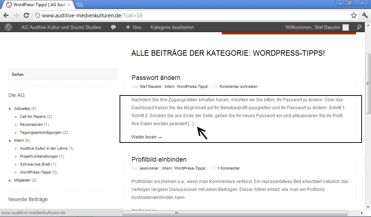Click Kommentar schreiben link
371x217 pixels.
[238, 87]
